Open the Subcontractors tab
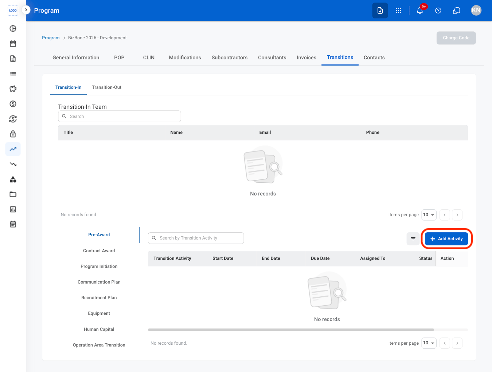Viewport: 492px width, 372px height. tap(230, 58)
